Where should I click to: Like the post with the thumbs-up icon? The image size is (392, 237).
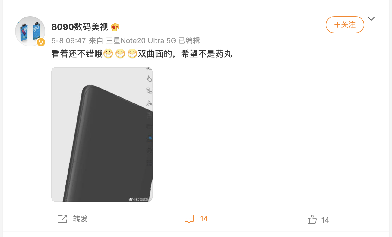tap(312, 219)
